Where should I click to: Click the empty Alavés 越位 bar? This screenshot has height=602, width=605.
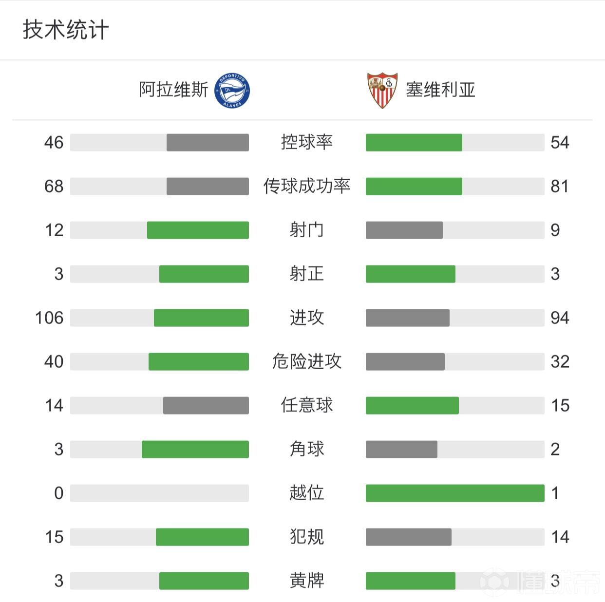point(159,493)
